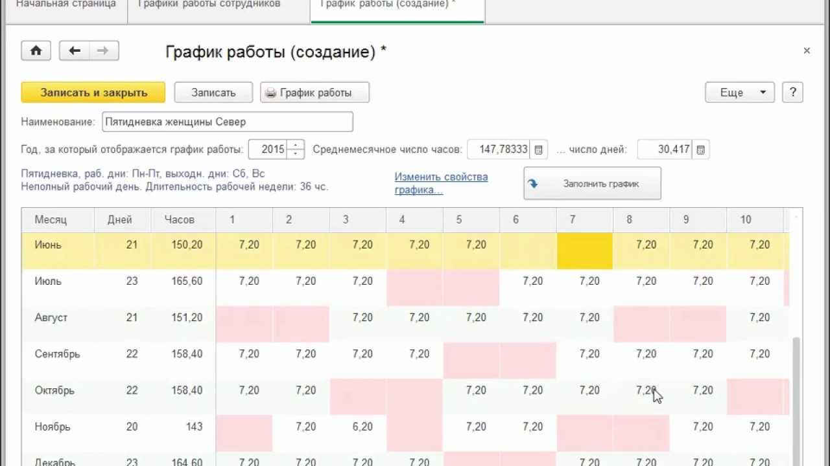Navigate forward with right arrow
This screenshot has width=830, height=466.
tap(104, 50)
